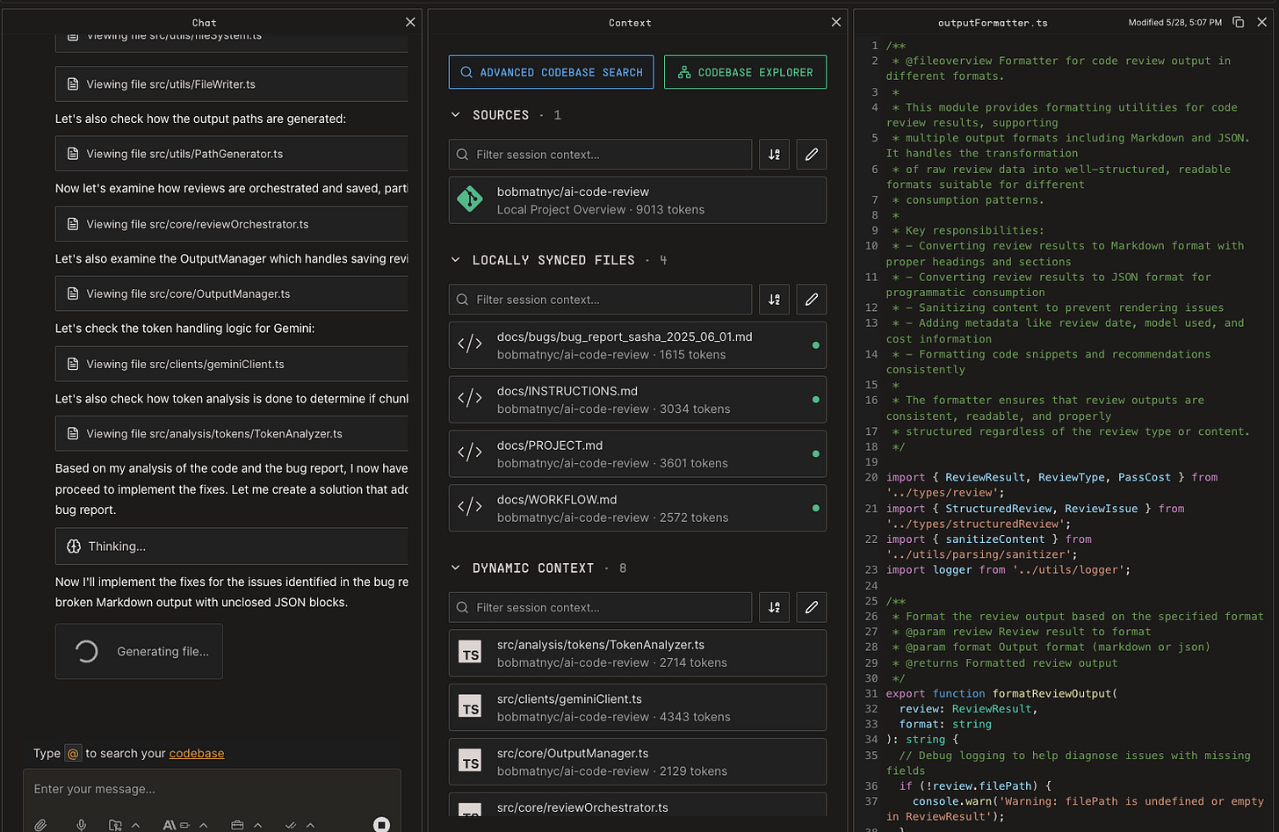Open the briefcase tools dropdown arrow
Screen dimensions: 1279x832
tap(257, 825)
